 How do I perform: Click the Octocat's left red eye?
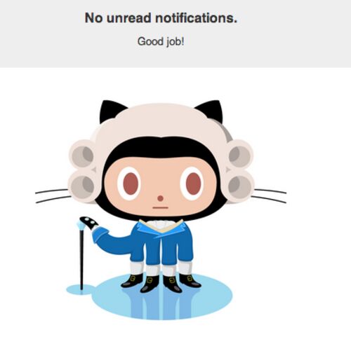[x=130, y=184]
